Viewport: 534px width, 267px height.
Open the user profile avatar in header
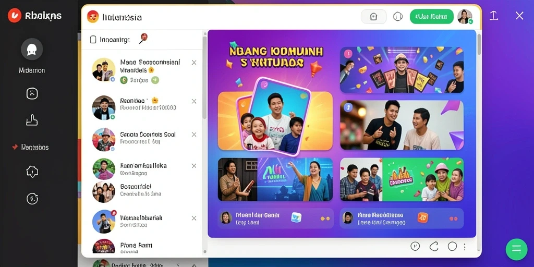(x=465, y=16)
